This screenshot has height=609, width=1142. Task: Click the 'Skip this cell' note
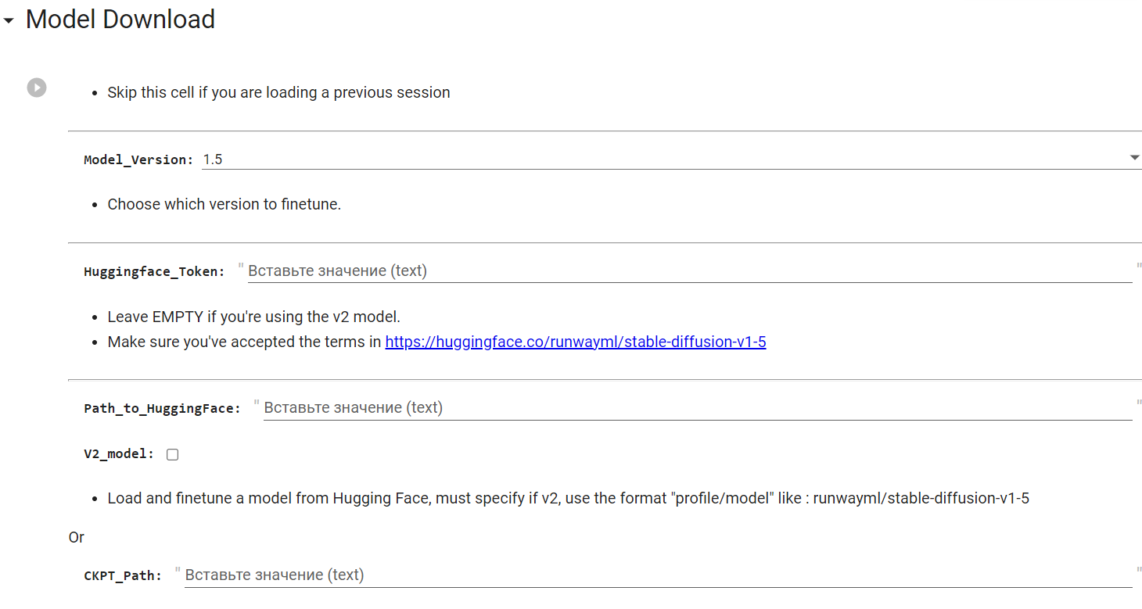coord(278,92)
